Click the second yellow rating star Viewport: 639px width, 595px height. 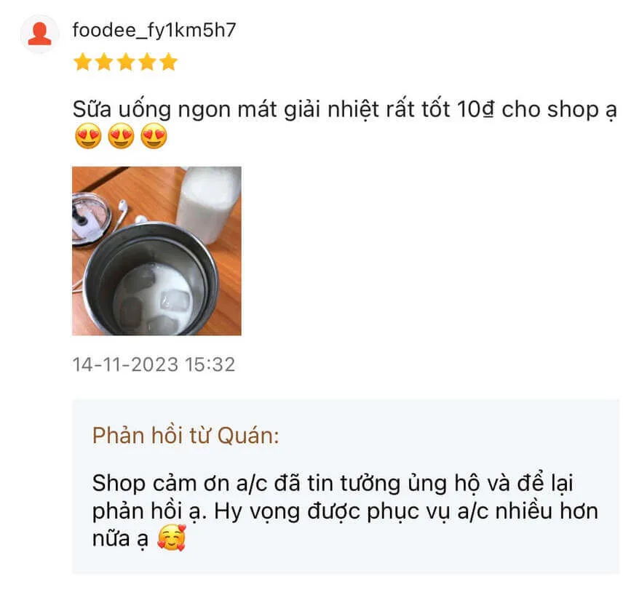[104, 62]
